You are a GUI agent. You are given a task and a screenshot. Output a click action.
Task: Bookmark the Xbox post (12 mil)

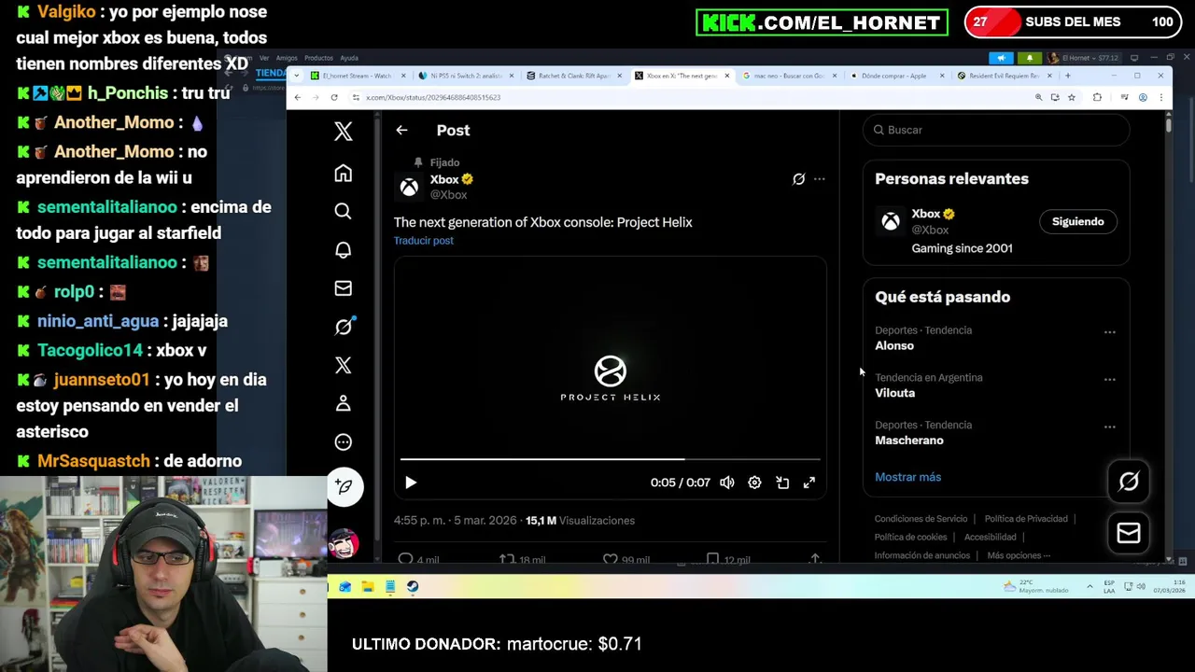(728, 559)
